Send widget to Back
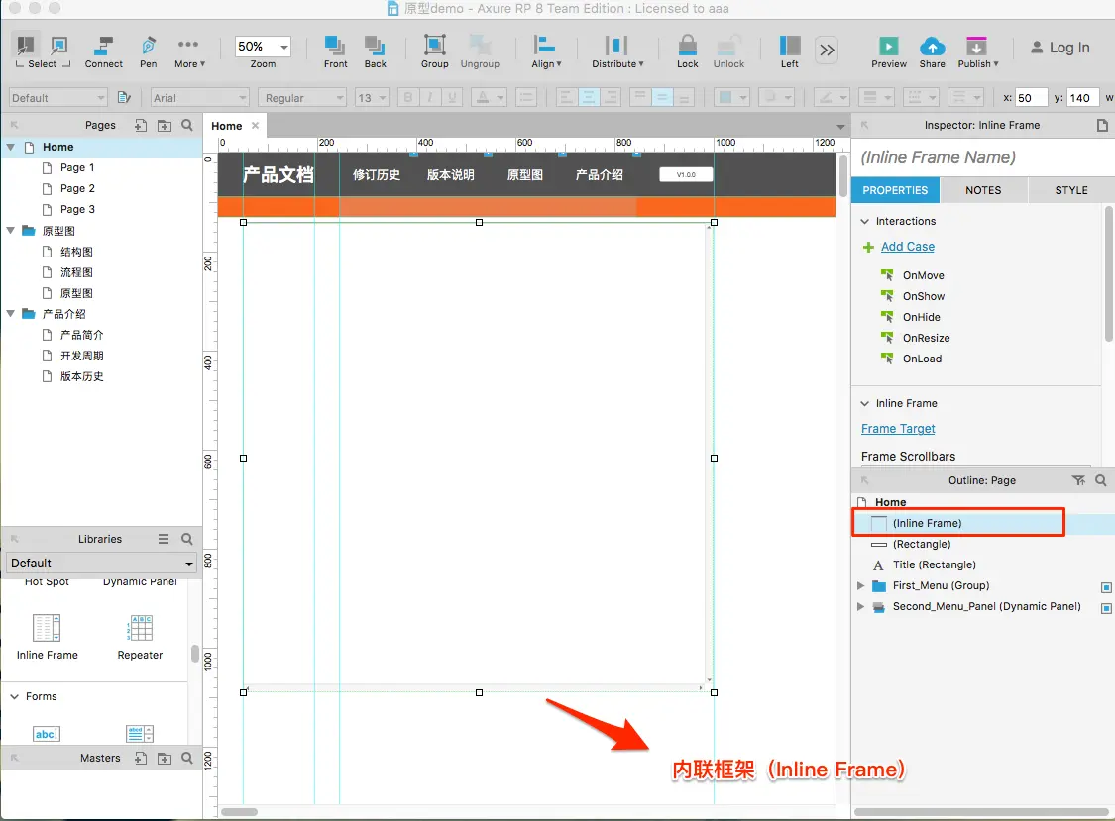This screenshot has height=821, width=1115. pos(375,51)
